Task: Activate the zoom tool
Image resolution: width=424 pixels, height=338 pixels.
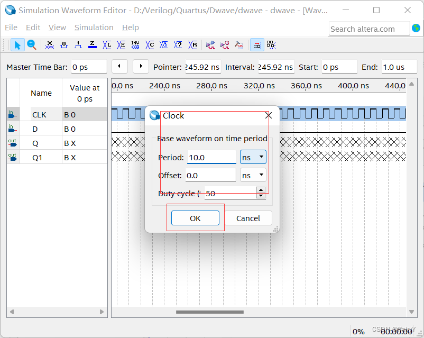Action: point(31,45)
